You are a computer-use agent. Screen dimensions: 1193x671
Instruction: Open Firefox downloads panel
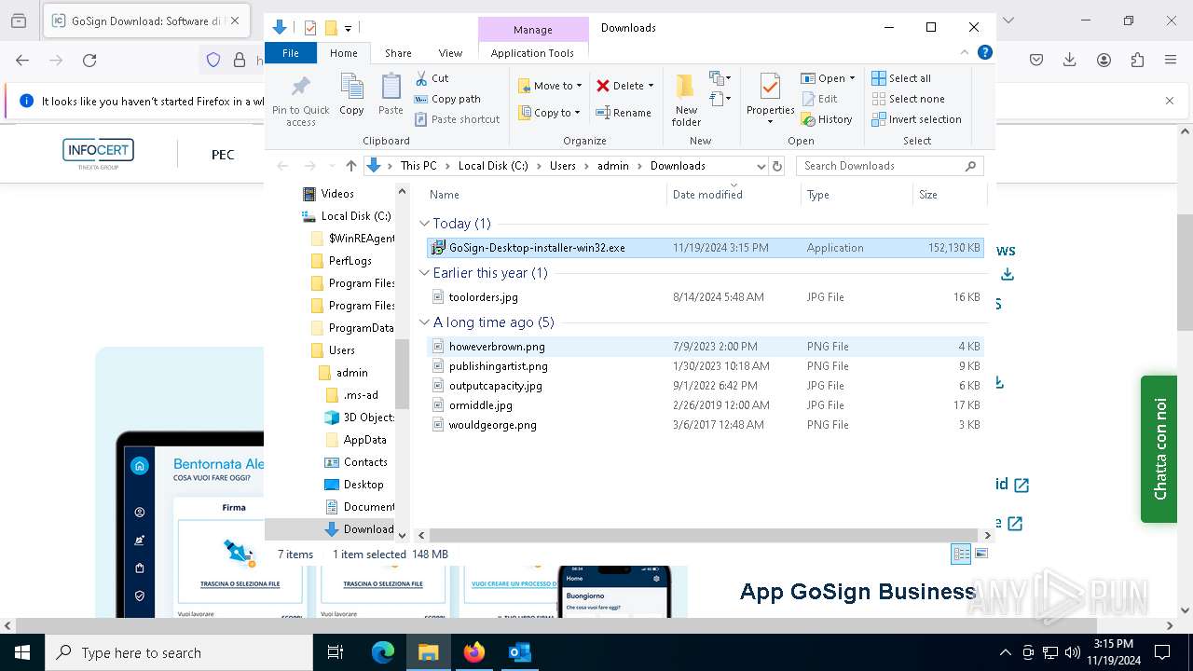pos(1070,60)
